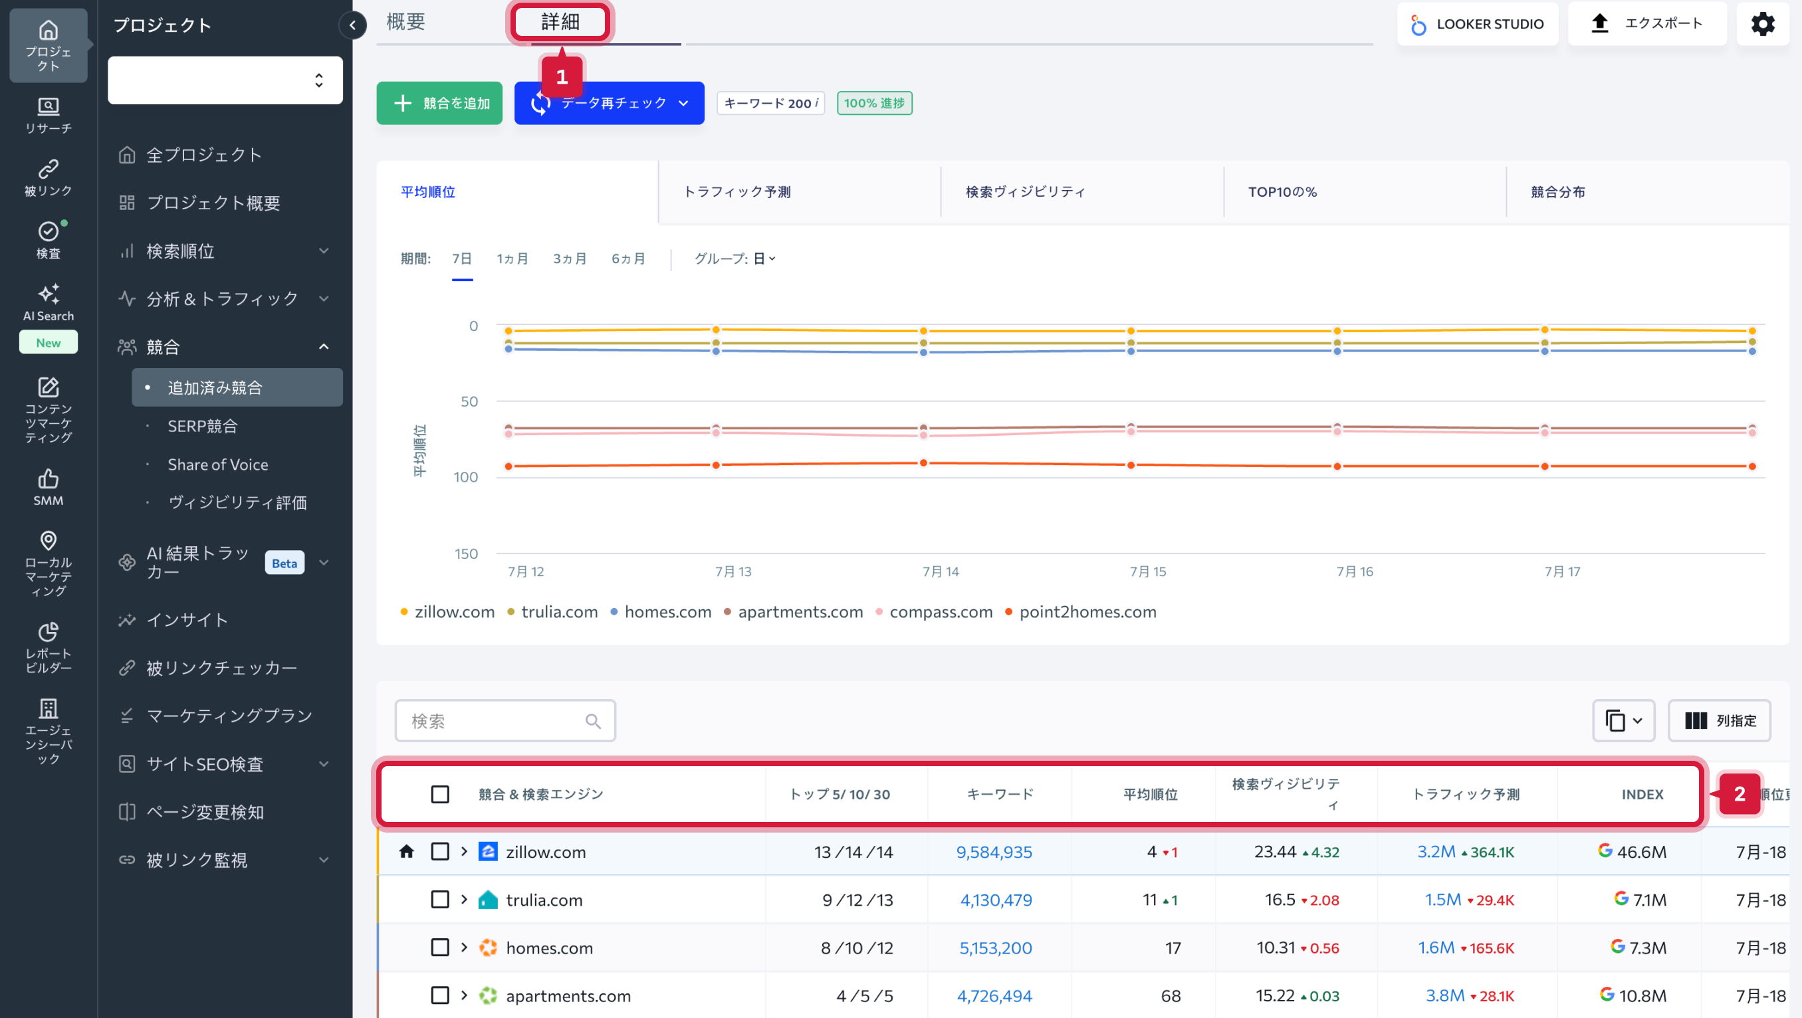Open settings gear icon at top right
Viewport: 1802px width, 1018px height.
click(1763, 24)
